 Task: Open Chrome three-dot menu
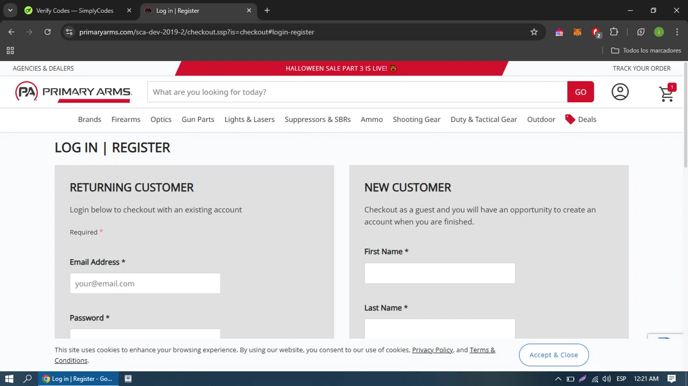tap(677, 32)
